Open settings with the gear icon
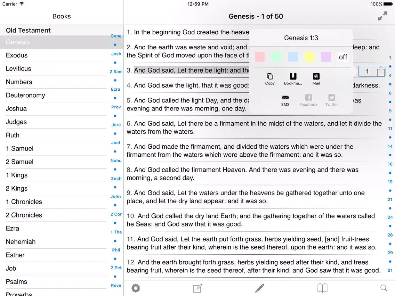The height and width of the screenshot is (296, 395). point(136,288)
